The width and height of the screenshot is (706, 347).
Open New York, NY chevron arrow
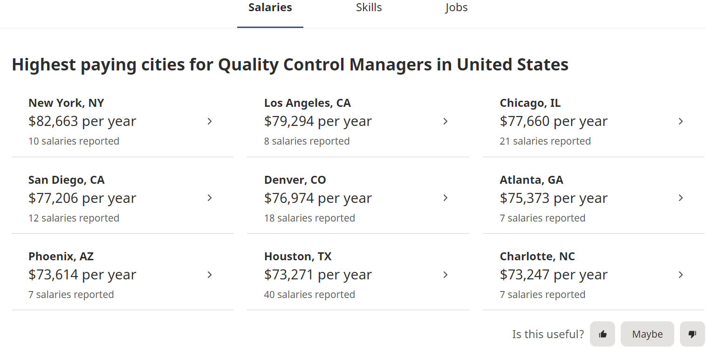point(210,121)
